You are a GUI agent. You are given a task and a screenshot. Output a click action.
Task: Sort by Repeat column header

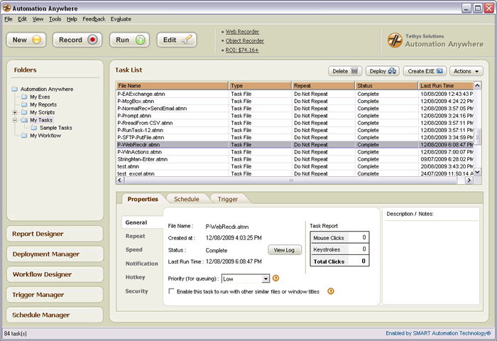(323, 86)
